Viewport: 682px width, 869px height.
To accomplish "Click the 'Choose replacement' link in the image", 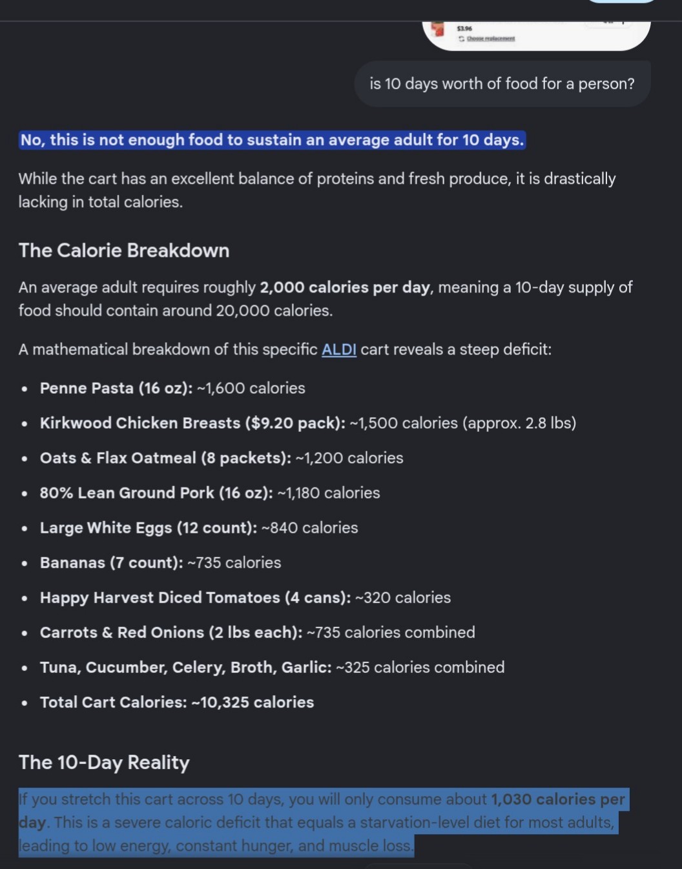I will tap(491, 39).
